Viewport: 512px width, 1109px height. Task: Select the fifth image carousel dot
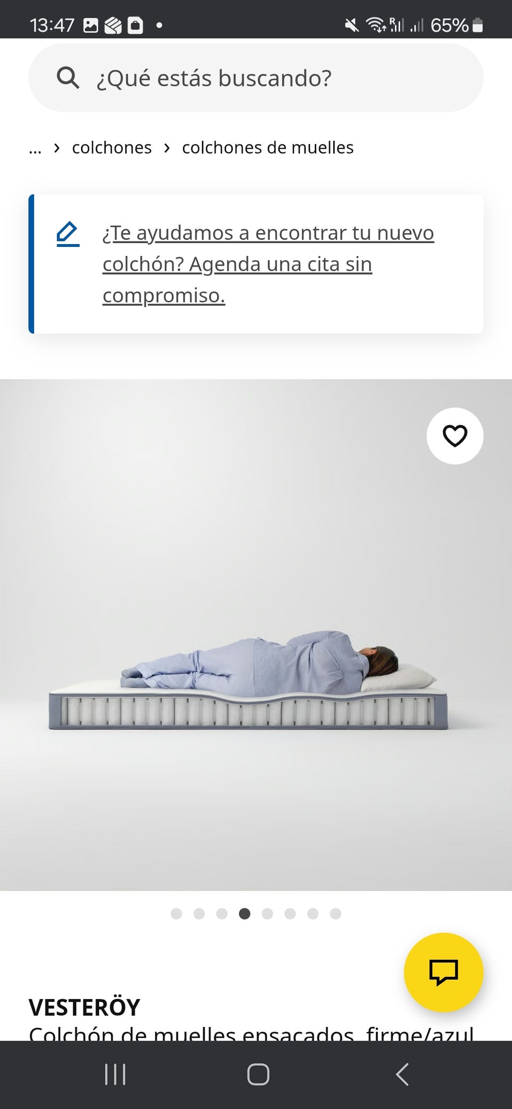267,914
